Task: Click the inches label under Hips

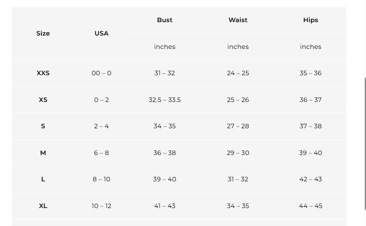Action: click(x=310, y=47)
